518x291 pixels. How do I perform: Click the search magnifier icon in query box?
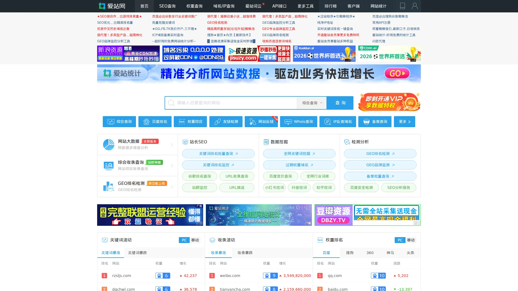(171, 103)
